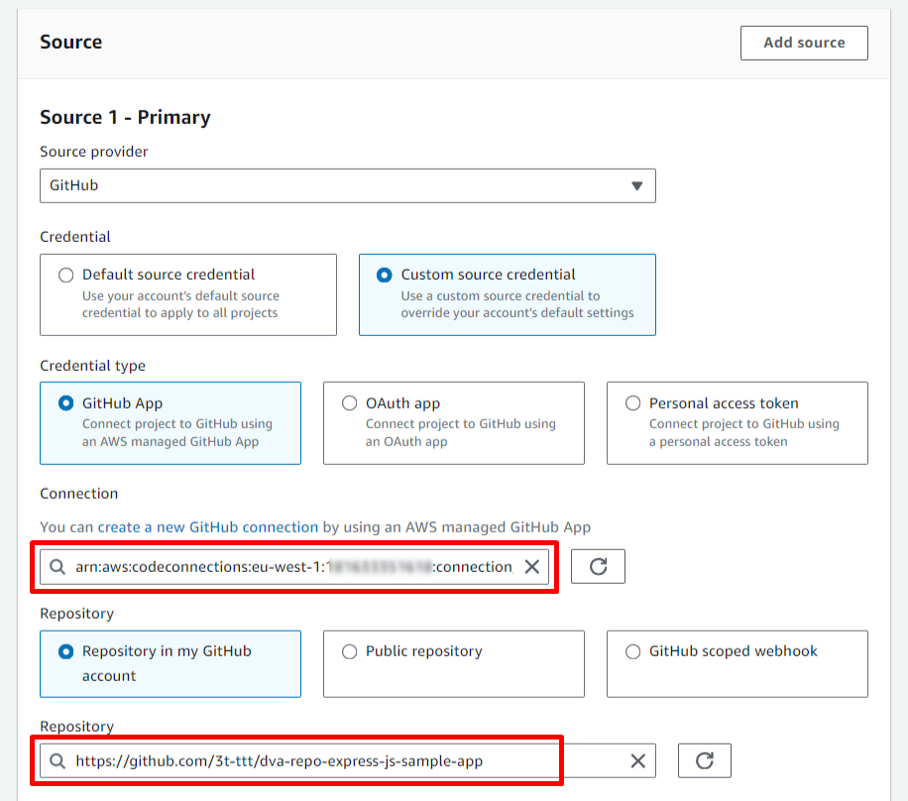
Task: Click into the Repository URL field
Action: point(348,760)
